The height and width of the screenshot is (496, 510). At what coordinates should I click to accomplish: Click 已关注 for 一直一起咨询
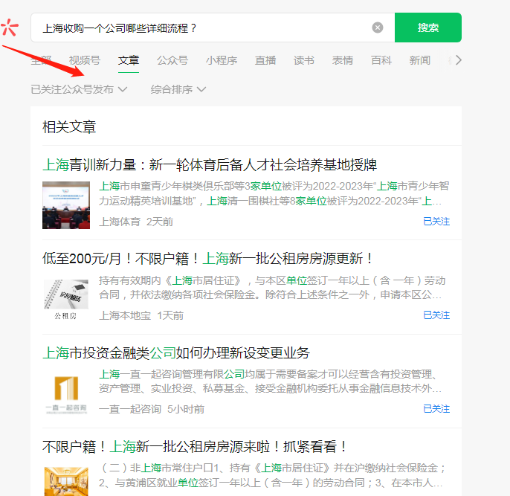point(436,409)
